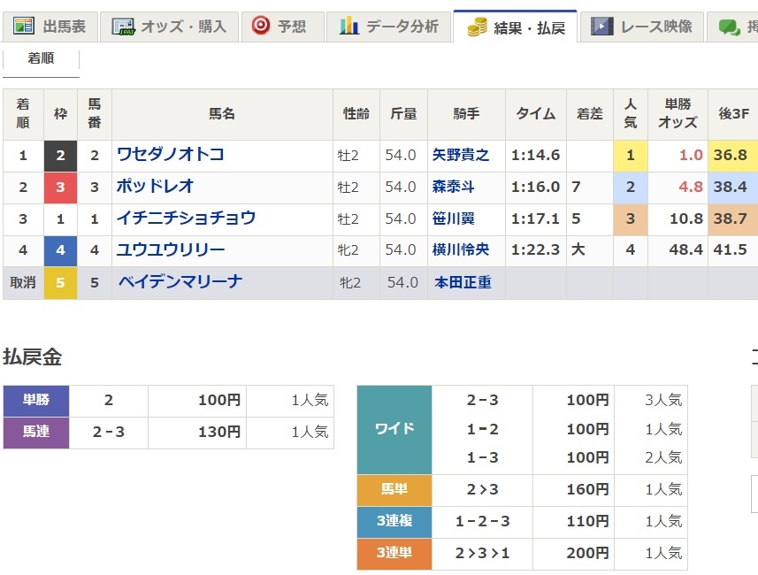Image resolution: width=758 pixels, height=575 pixels.
Task: Switch to the オッズ・購入 tab
Action: point(169,27)
